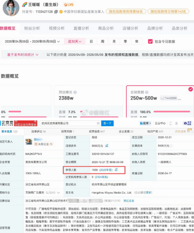Image resolution: width=194 pixels, height=233 pixels.
Task: Uncheck 包含今日数据 checkbox
Action: [x=150, y=42]
